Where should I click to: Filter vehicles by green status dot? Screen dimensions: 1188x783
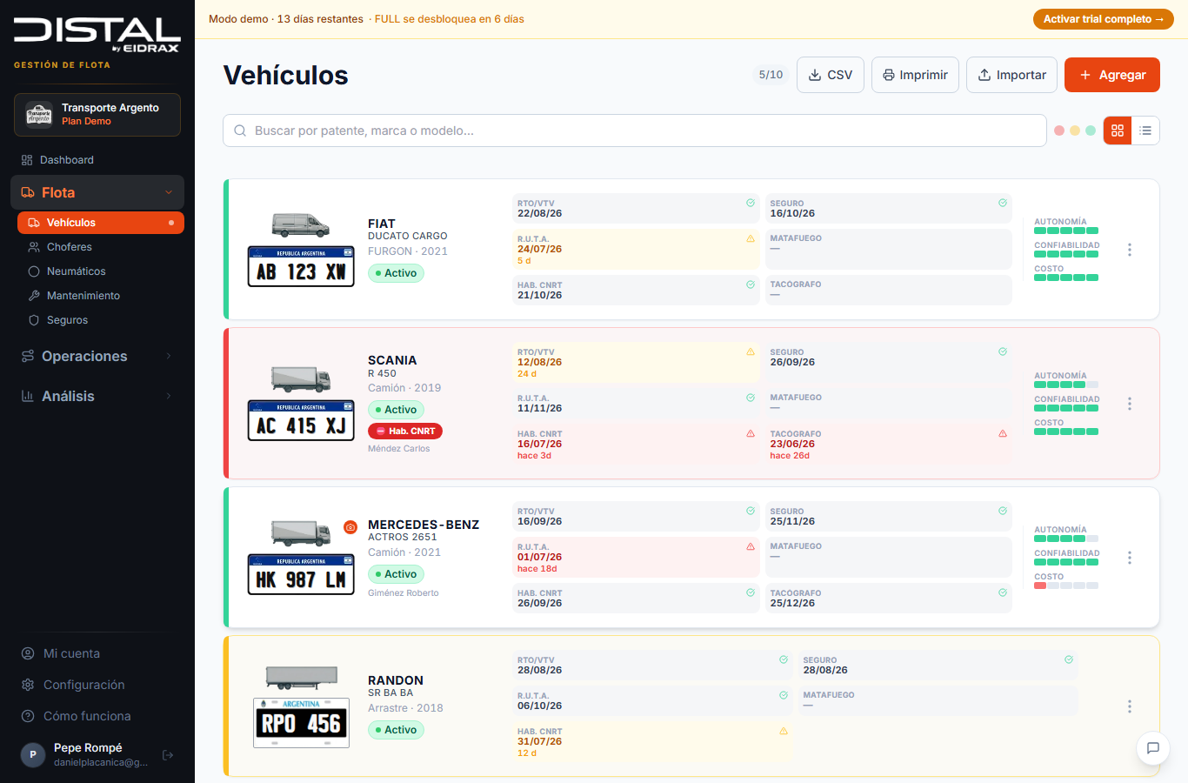tap(1091, 130)
